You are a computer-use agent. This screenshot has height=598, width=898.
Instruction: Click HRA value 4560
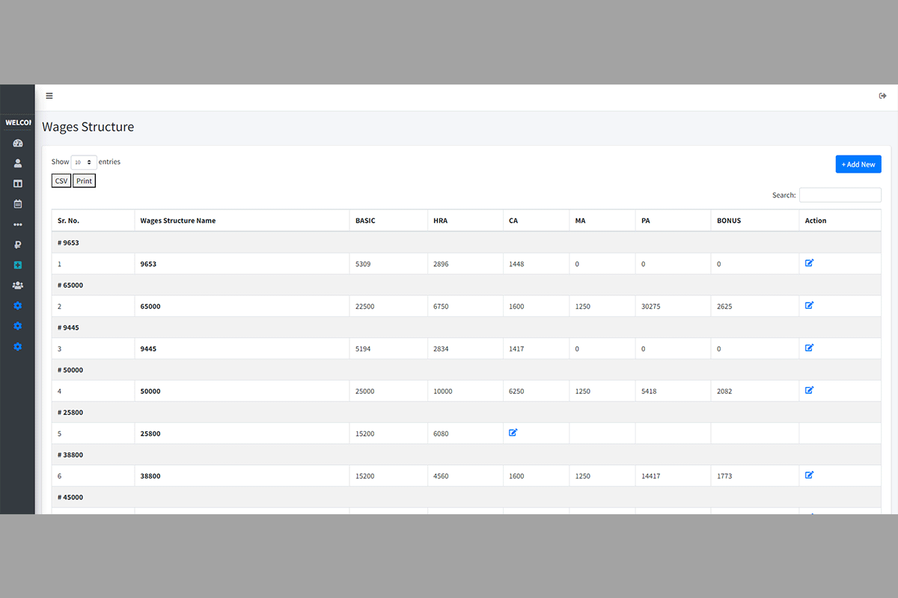441,476
